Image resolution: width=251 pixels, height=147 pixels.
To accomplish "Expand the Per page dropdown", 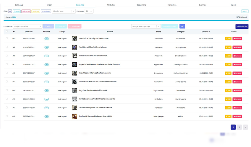I will tap(89, 11).
